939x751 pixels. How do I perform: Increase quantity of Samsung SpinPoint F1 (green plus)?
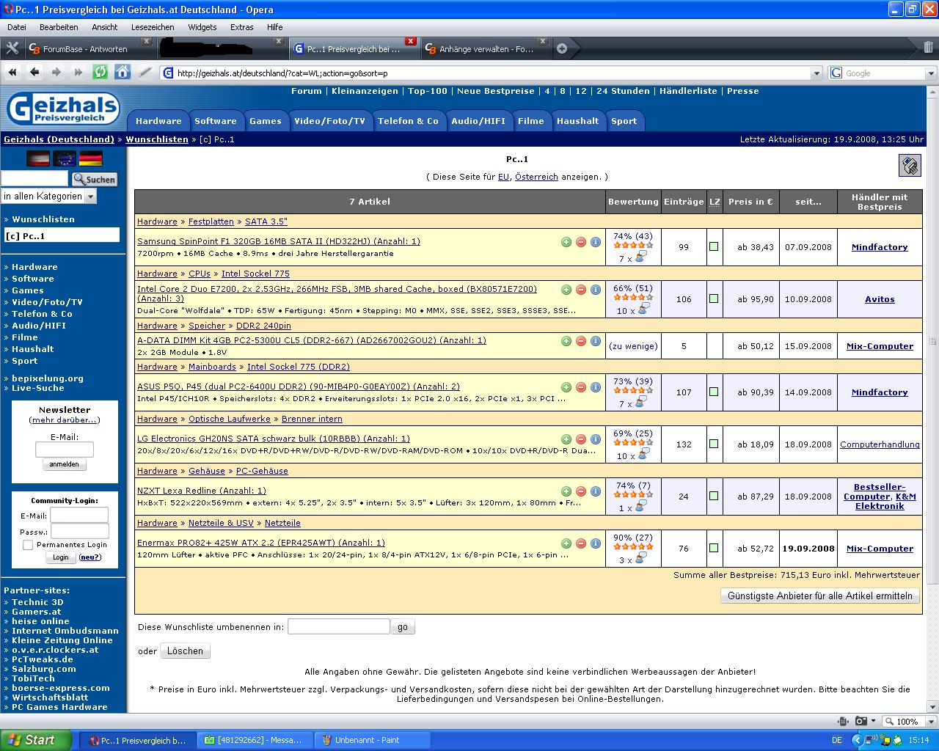click(566, 242)
